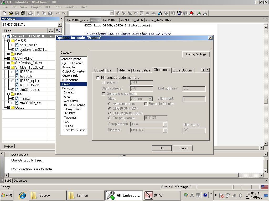This screenshot has width=269, height=201.
Task: Copy selection via the toolbar copy icon
Action: click(x=44, y=13)
